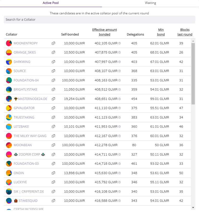Click the Blocks last round column header
The height and width of the screenshot is (212, 199).
185,32
